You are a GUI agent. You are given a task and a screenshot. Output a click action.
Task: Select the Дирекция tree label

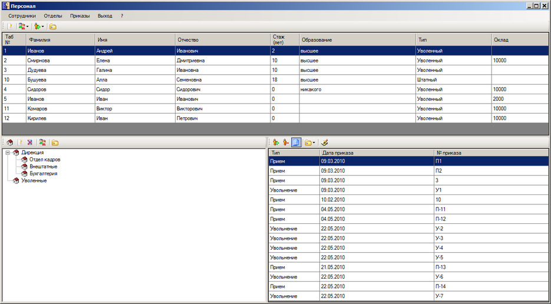tap(32, 153)
